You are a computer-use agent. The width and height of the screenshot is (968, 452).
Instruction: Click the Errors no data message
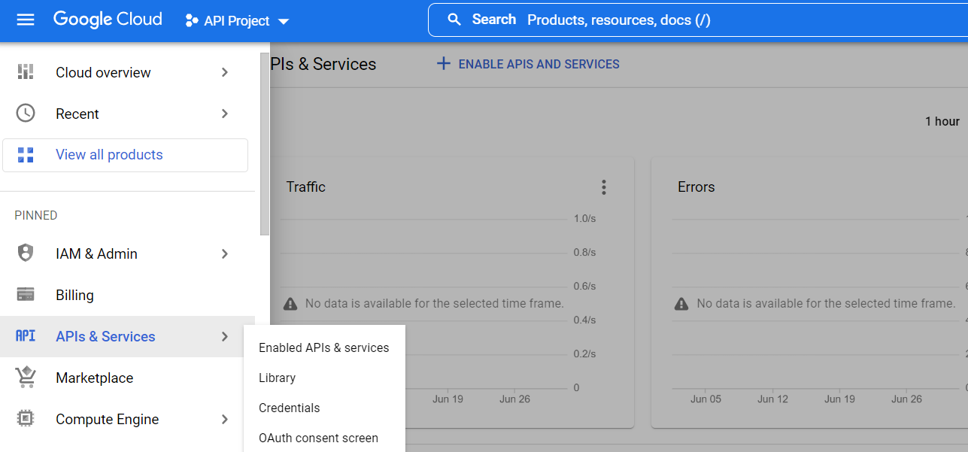coord(826,304)
